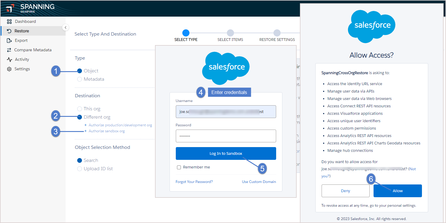Click 'Access custom permissions' text

pos(352,128)
